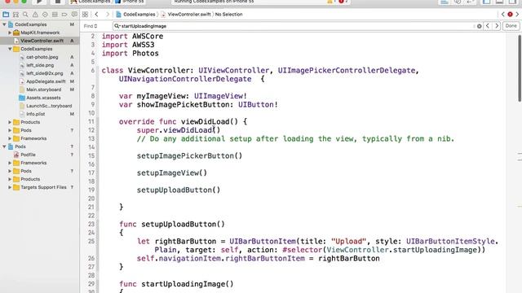Viewport: 522px width, 293px height.
Task: Select CodeExamples in the jump bar
Action: (x=136, y=15)
